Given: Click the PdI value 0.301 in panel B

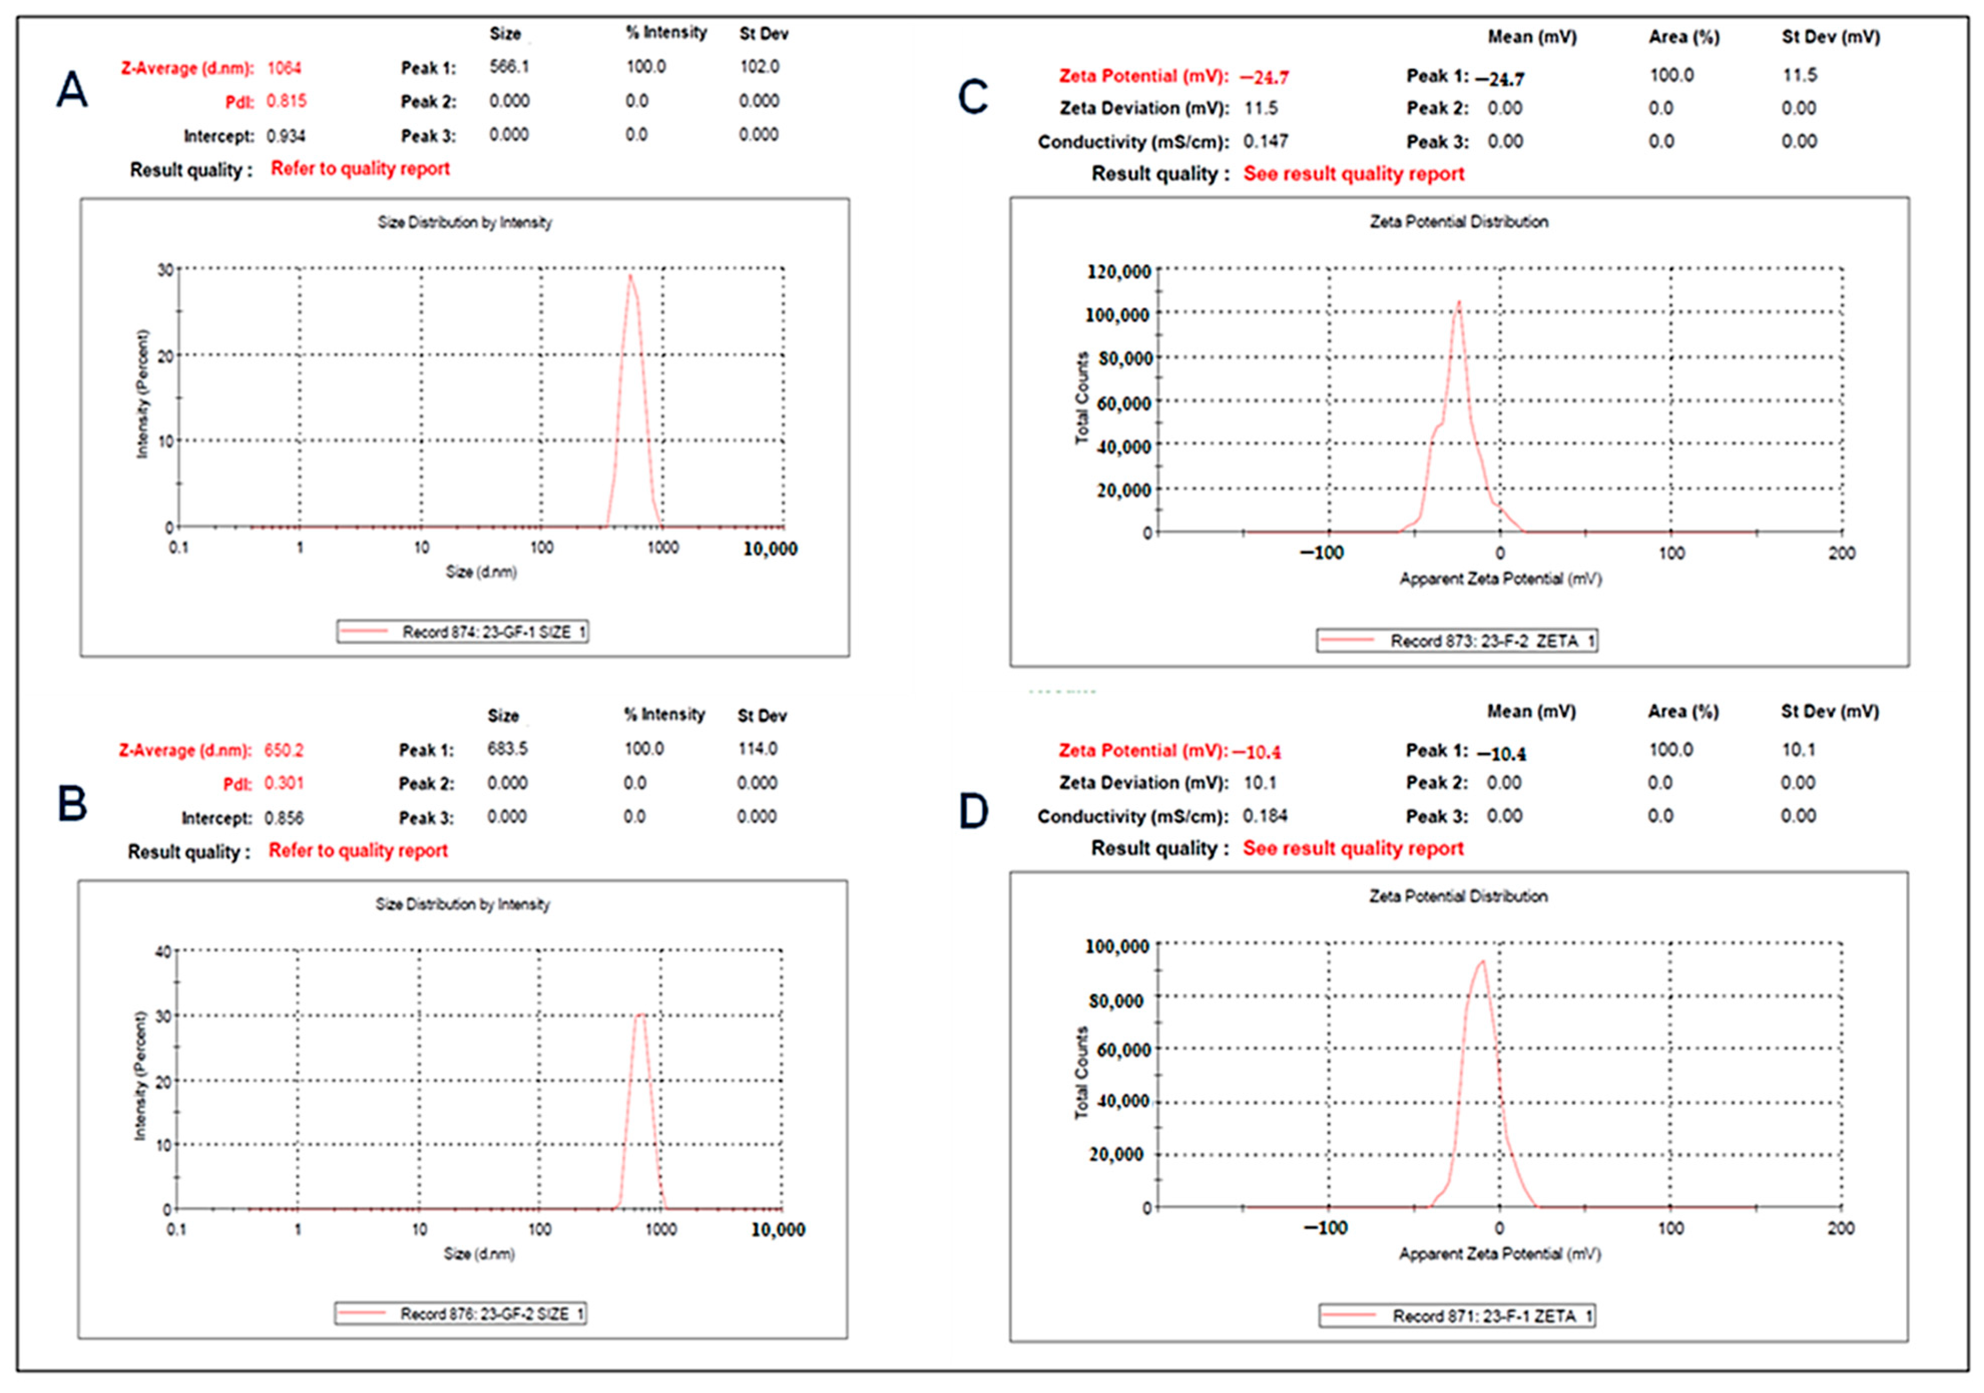Looking at the screenshot, I should [284, 783].
